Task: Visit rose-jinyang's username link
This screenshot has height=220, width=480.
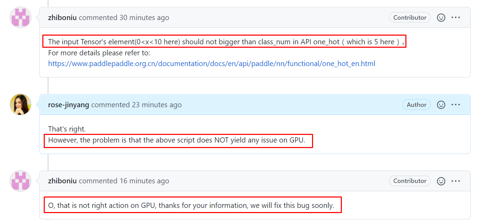Action: tap(68, 104)
